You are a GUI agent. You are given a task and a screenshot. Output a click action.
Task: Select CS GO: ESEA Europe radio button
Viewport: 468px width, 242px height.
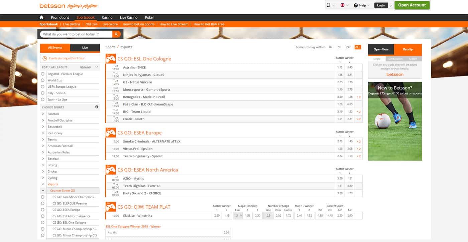[x=42, y=210]
